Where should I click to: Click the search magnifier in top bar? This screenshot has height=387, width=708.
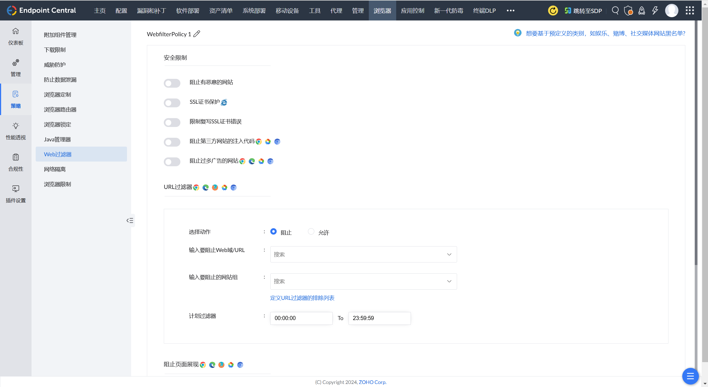(615, 11)
